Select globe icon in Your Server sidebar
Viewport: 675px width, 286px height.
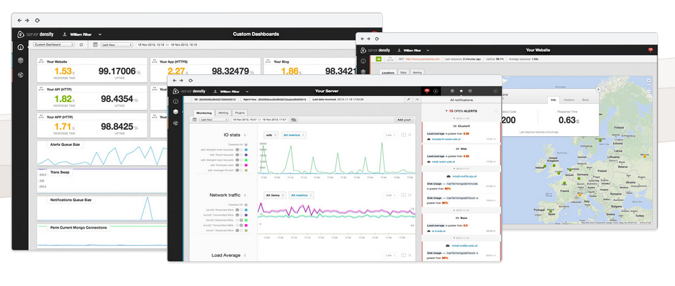(x=175, y=123)
